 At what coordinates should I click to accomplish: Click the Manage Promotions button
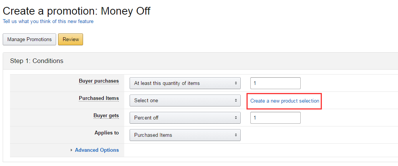(x=30, y=40)
